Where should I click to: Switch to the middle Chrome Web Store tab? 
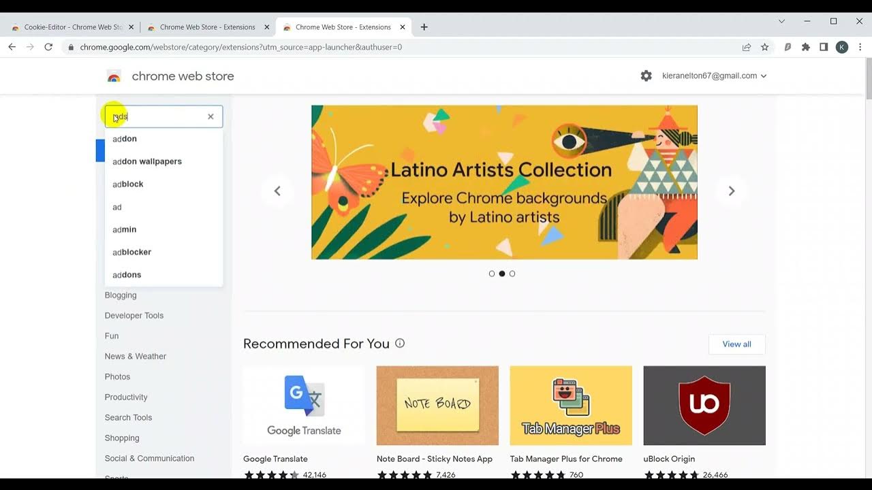pos(207,27)
